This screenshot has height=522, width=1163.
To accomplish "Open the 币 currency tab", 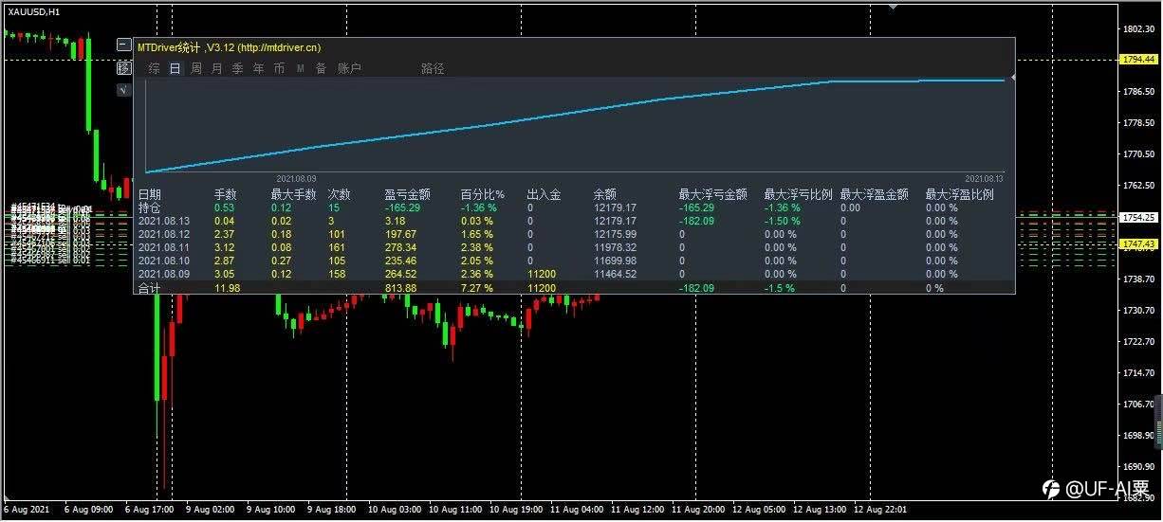I will [279, 68].
